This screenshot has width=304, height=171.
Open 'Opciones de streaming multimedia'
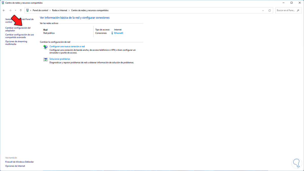[16, 43]
